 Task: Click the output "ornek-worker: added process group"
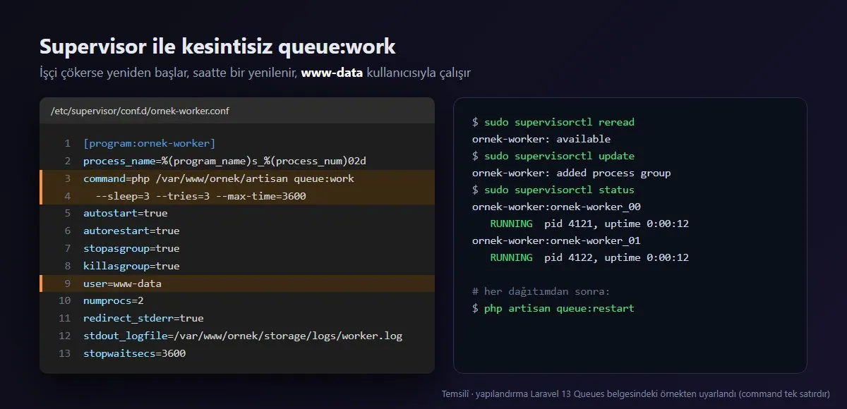571,173
